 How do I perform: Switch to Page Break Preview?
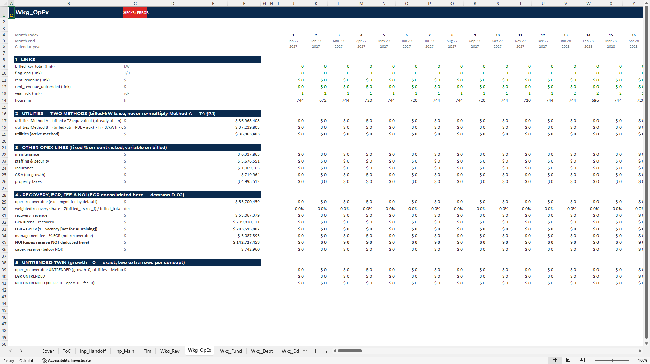(582, 360)
